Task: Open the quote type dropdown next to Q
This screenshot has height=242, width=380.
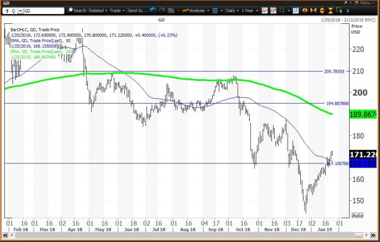Action: 20,11
